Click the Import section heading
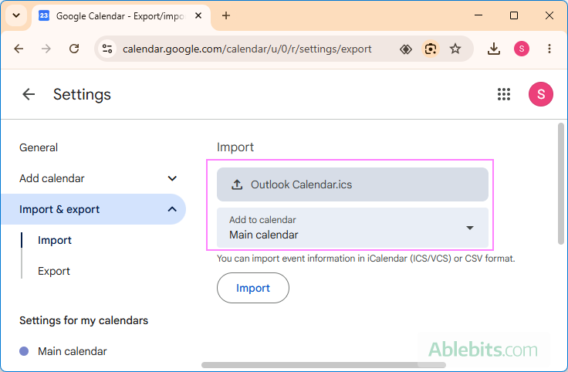 pyautogui.click(x=235, y=147)
